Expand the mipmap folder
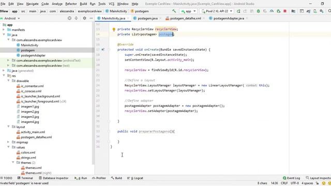331x186 pixels. [x=8, y=142]
